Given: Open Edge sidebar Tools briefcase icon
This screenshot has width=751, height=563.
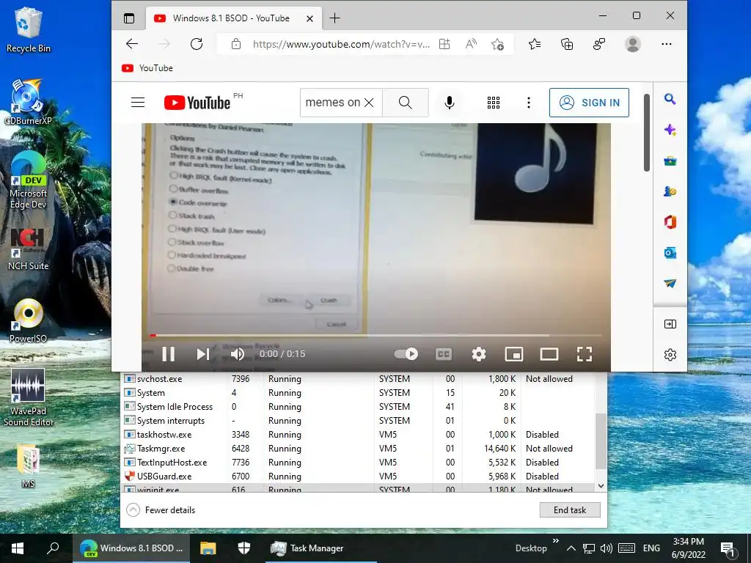Looking at the screenshot, I should click(x=670, y=161).
